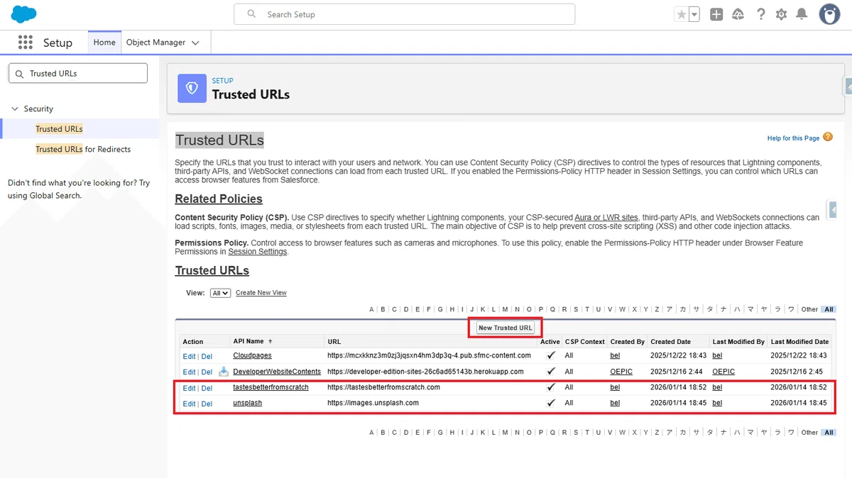The image size is (852, 478).
Task: Open bel Created By link in Cloudpages row
Action: click(x=615, y=355)
